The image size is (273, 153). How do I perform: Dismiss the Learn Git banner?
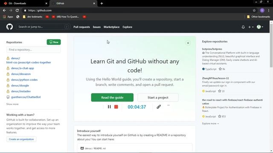click(188, 43)
